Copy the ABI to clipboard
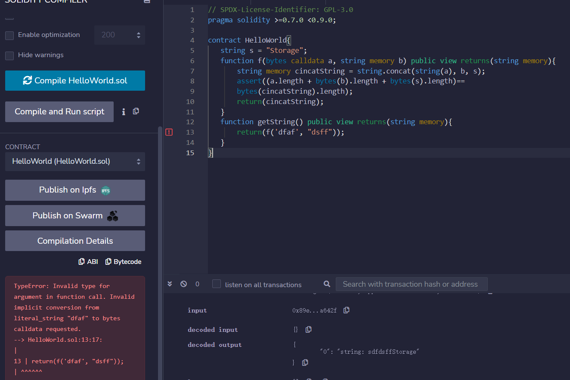Viewport: 570px width, 380px height. 88,261
